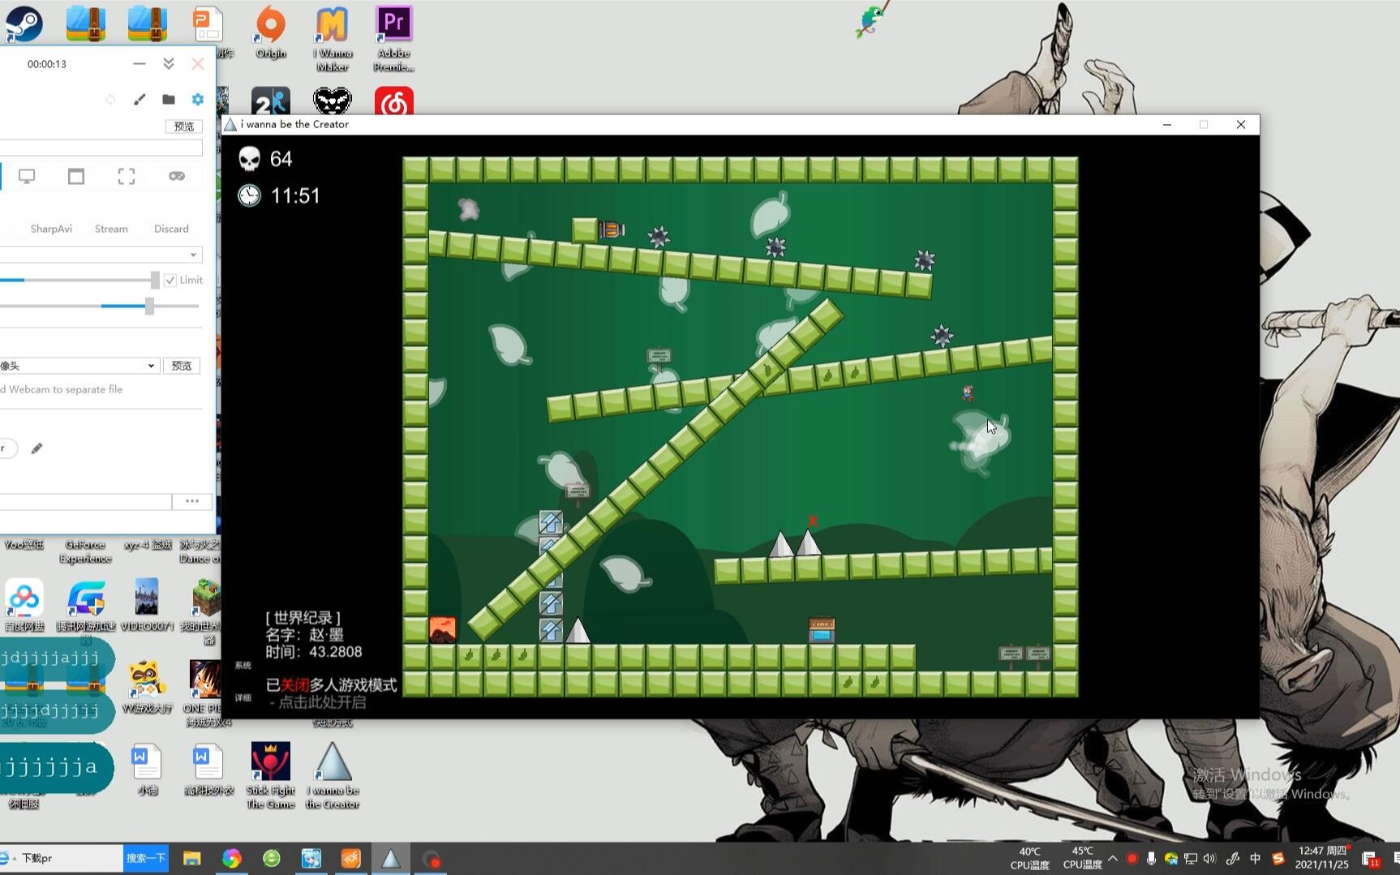Click the orange PDF taskbar icon
The width and height of the screenshot is (1400, 875).
click(x=351, y=859)
